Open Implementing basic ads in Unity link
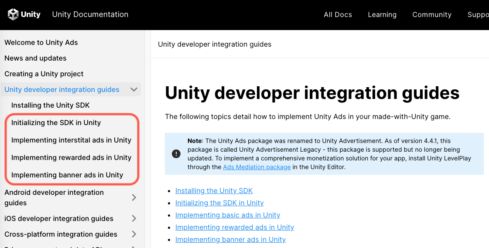Viewport: 489px width, 248px height. point(228,215)
